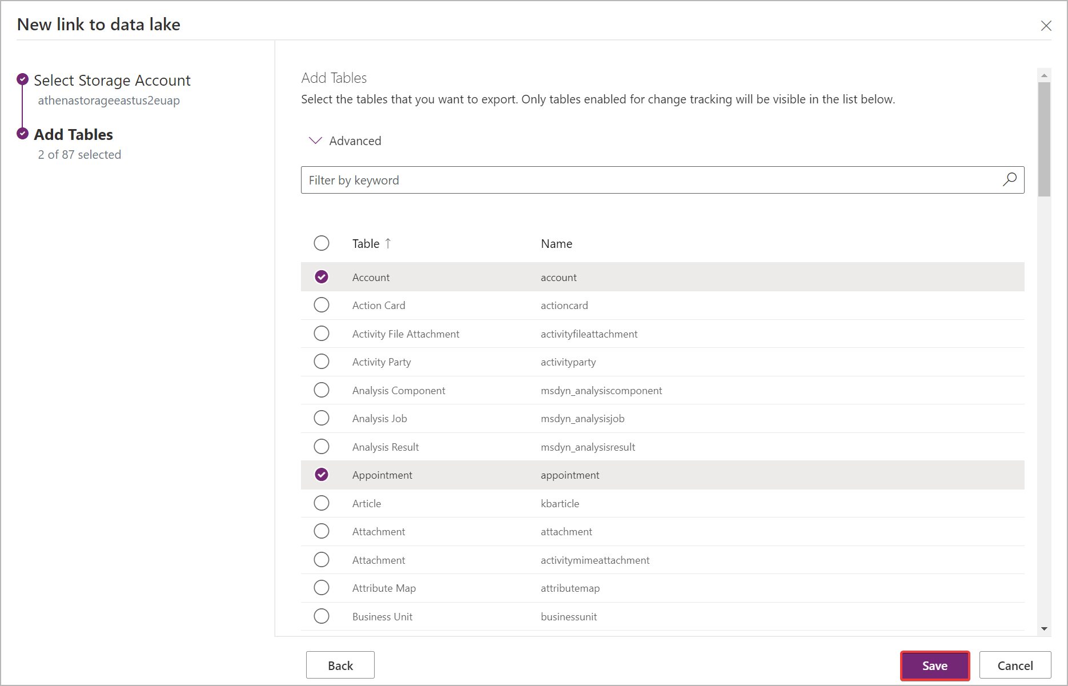Viewport: 1068px width, 686px height.
Task: Open the Select Storage Account step
Action: tap(112, 81)
